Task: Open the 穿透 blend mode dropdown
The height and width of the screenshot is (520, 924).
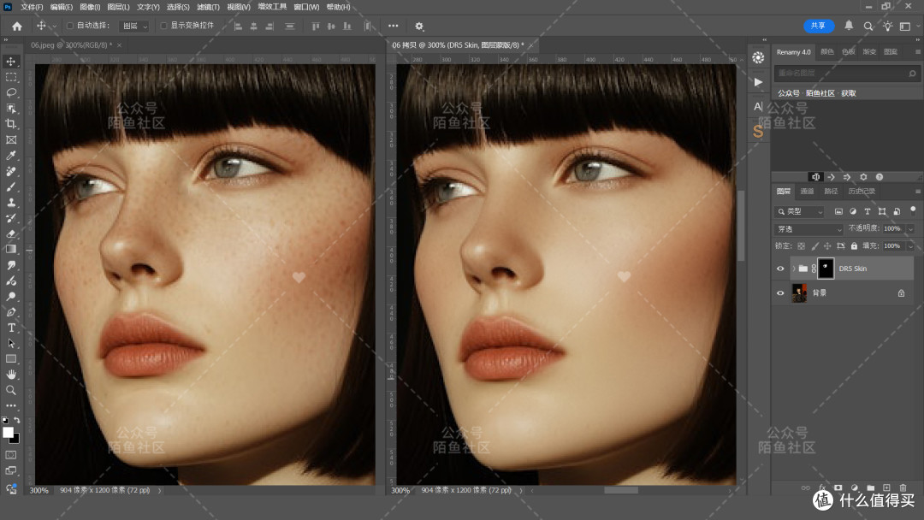Action: click(x=809, y=228)
